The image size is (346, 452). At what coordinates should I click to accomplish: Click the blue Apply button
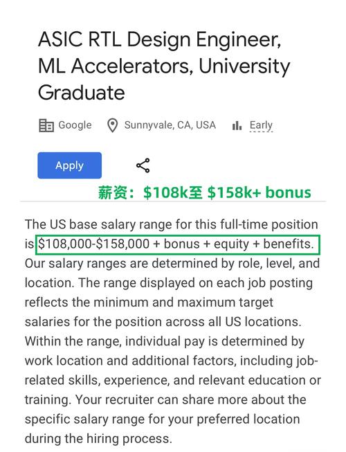click(69, 165)
